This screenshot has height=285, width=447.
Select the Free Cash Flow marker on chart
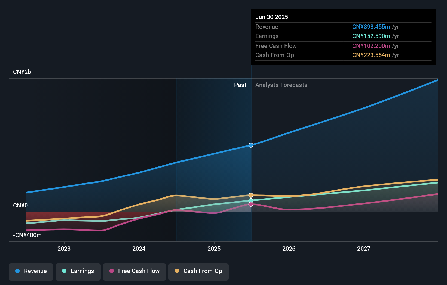coord(251,204)
